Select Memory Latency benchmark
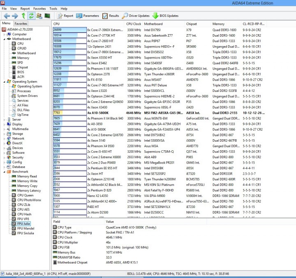The height and width of the screenshot is (278, 296). (x=26, y=190)
